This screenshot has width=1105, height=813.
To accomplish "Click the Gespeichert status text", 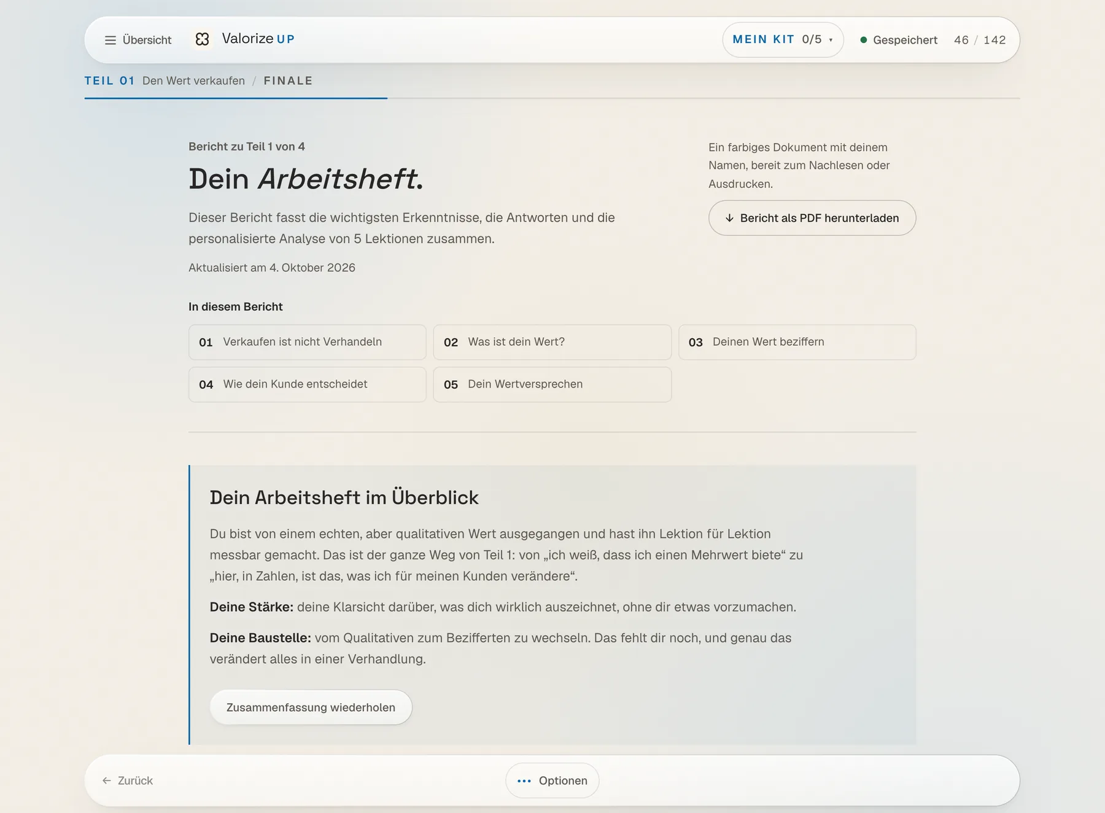I will pyautogui.click(x=905, y=40).
